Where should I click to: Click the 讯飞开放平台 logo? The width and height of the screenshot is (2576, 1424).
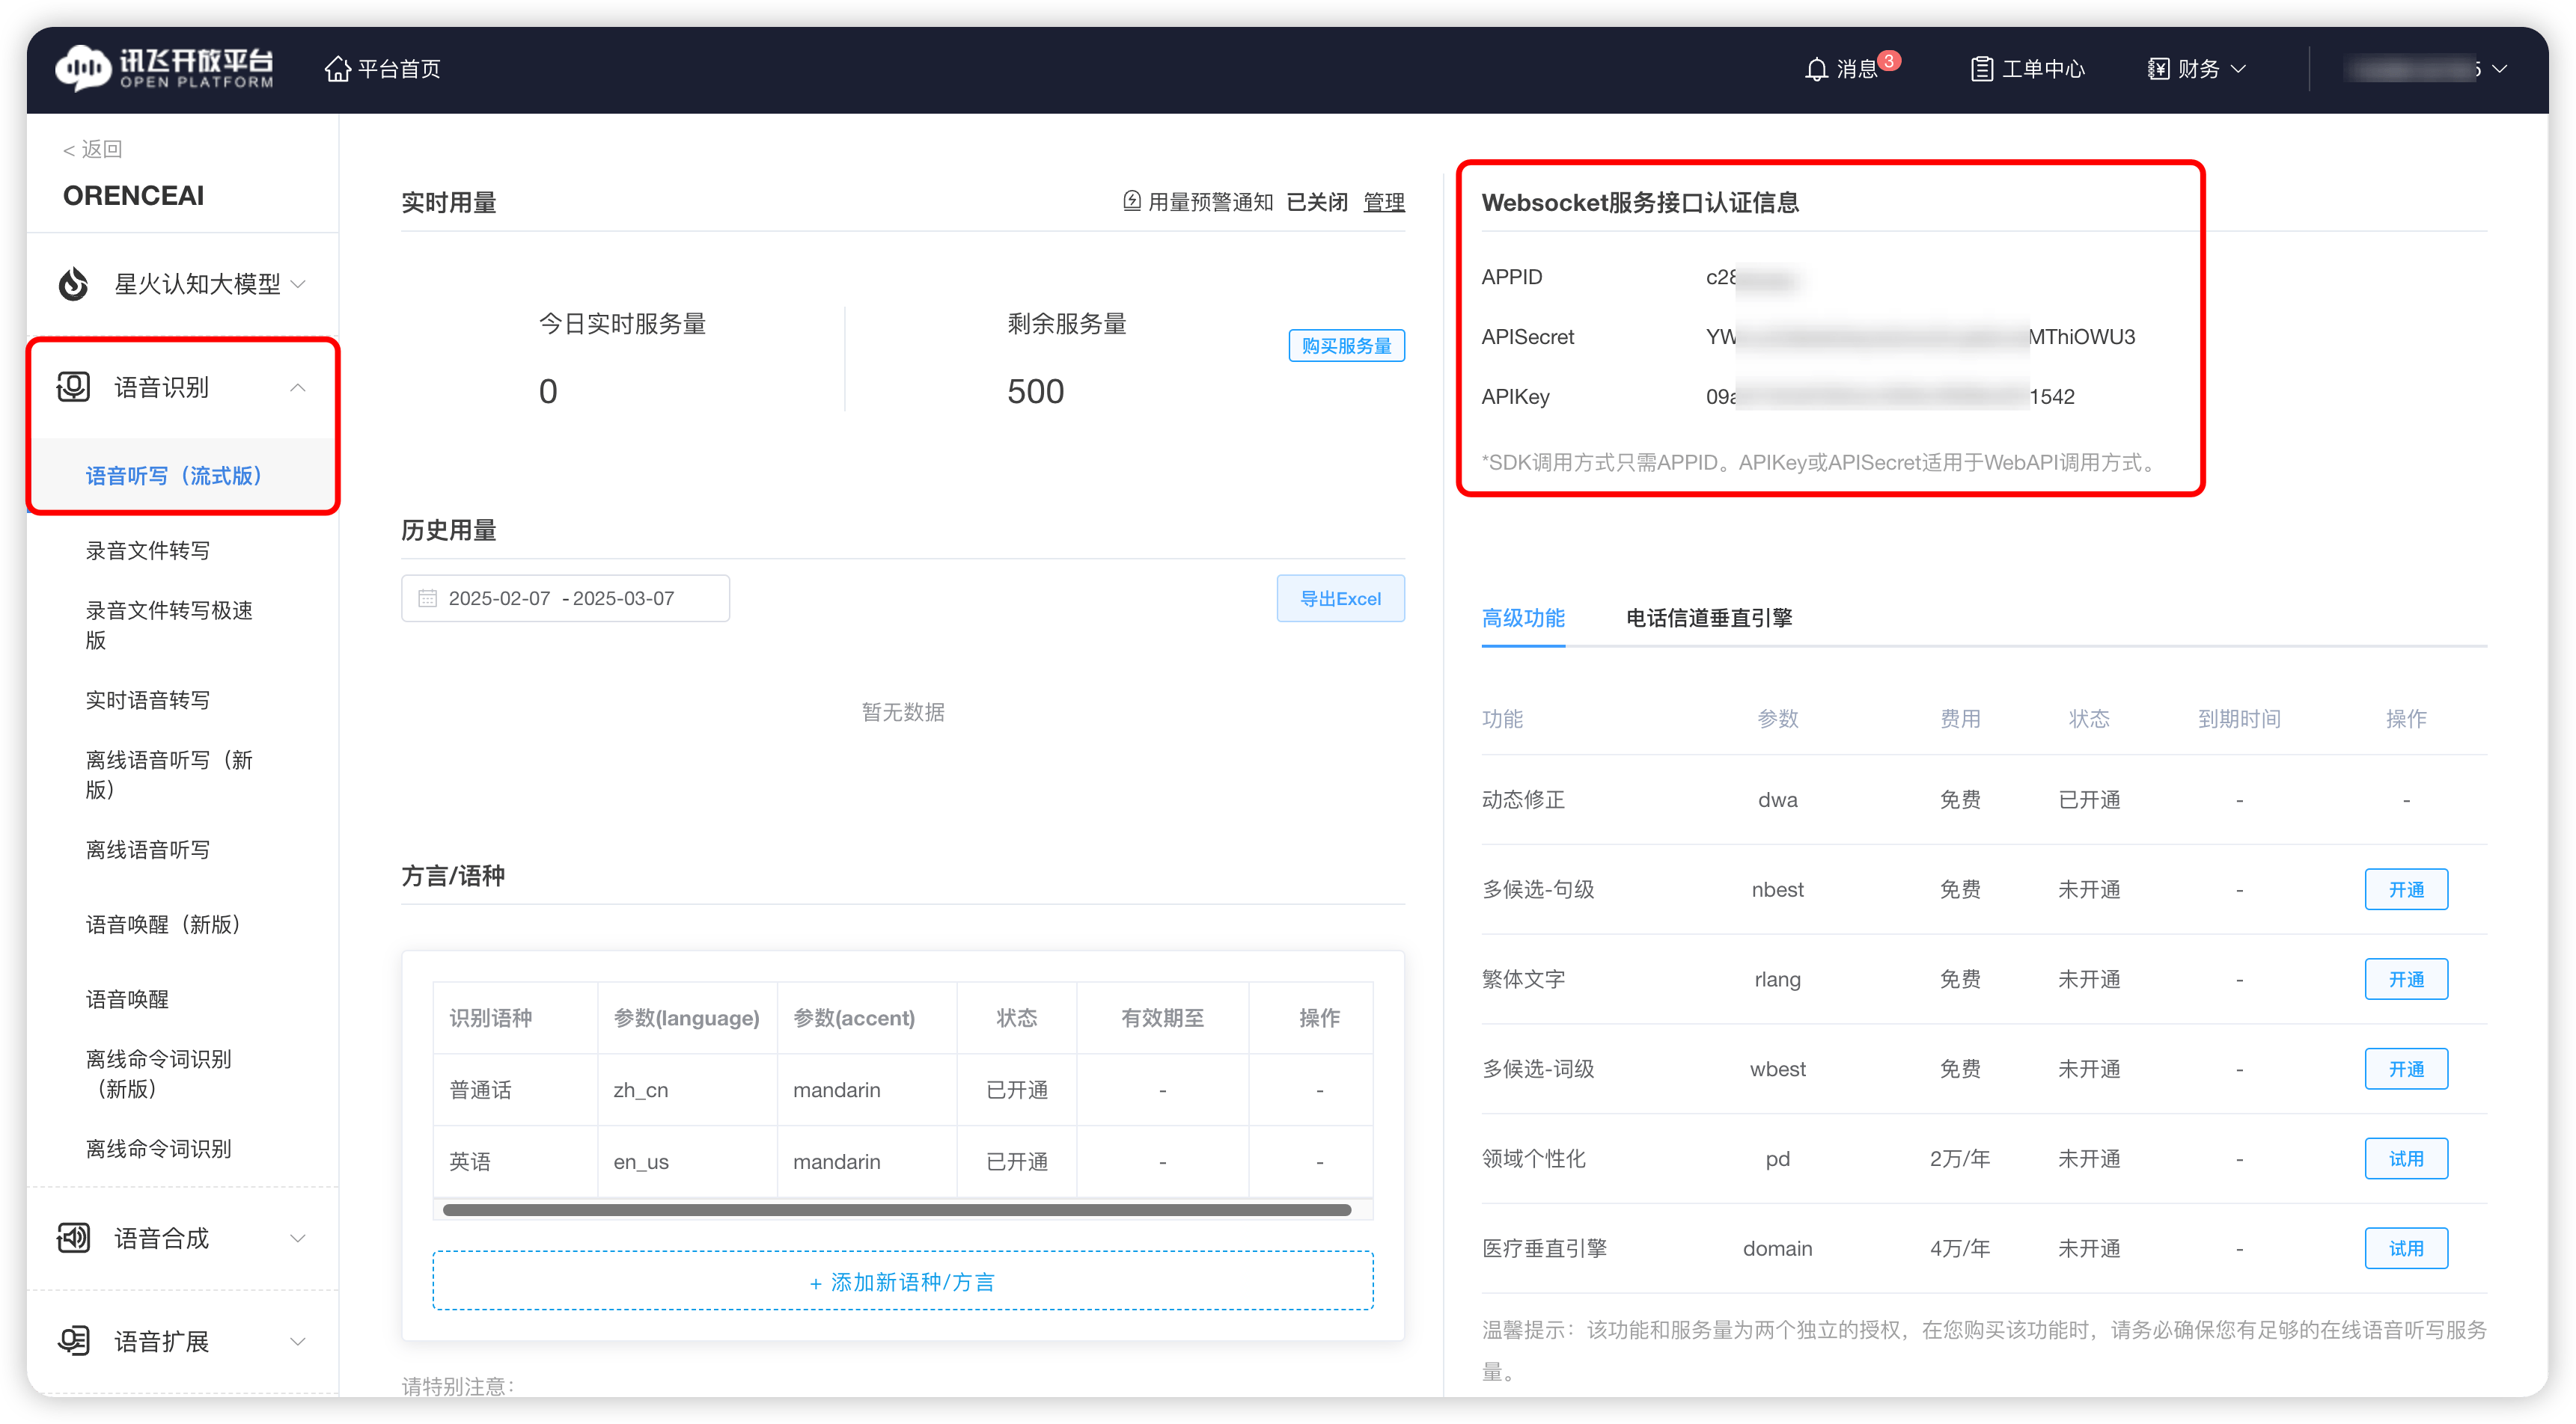pos(165,68)
